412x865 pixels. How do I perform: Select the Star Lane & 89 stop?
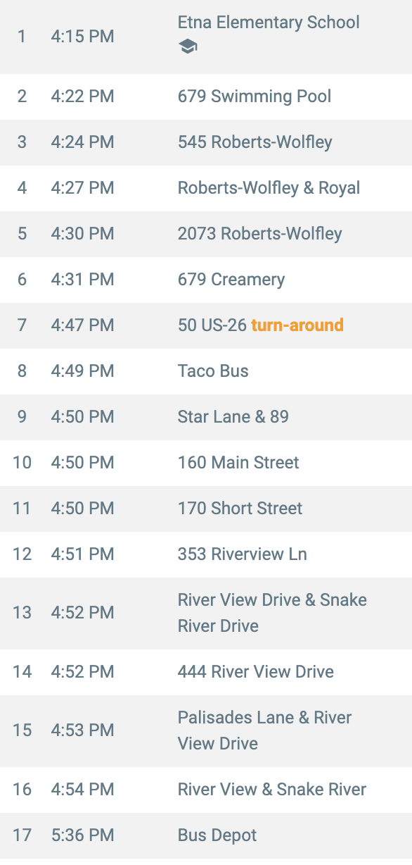click(x=206, y=417)
